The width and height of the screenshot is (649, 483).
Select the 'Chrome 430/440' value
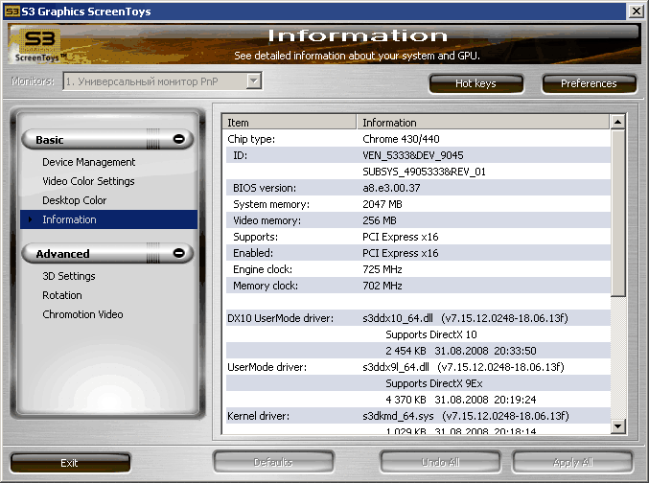pyautogui.click(x=401, y=139)
